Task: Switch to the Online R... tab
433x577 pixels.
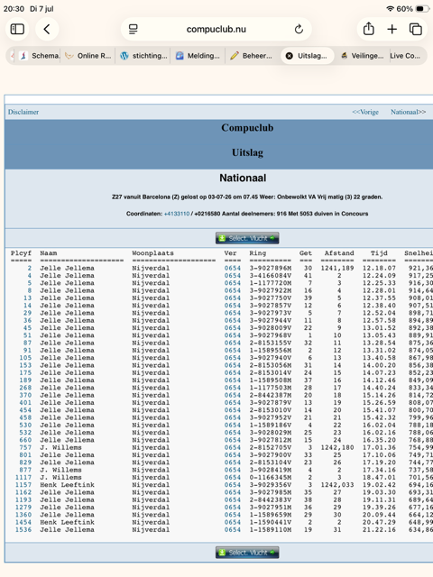Action: [88, 56]
